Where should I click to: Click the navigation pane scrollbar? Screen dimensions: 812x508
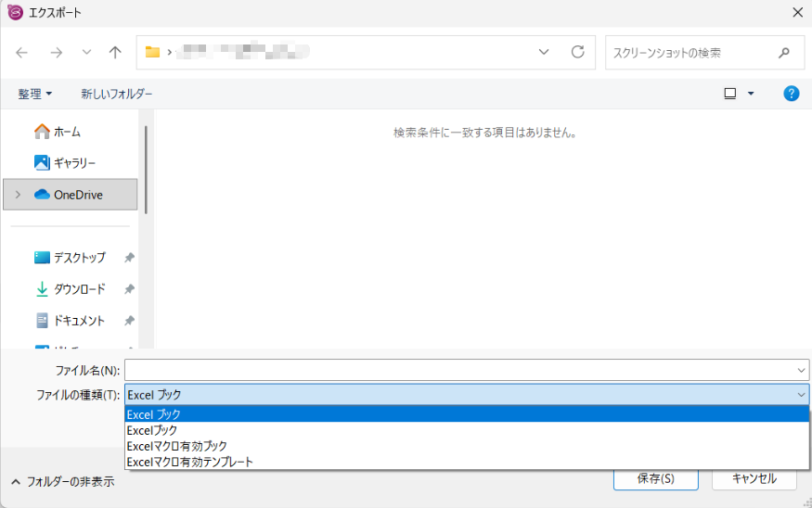pyautogui.click(x=146, y=170)
